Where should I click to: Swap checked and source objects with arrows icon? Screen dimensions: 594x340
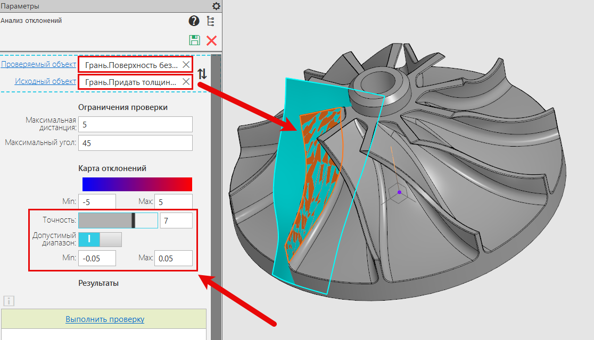[202, 74]
